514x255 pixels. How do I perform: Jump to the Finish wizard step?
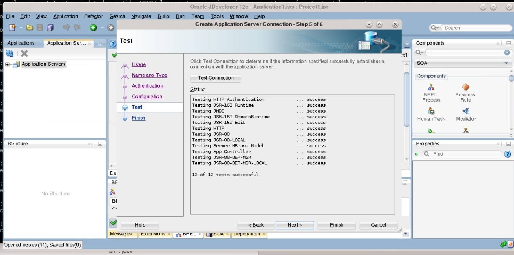pyautogui.click(x=138, y=118)
